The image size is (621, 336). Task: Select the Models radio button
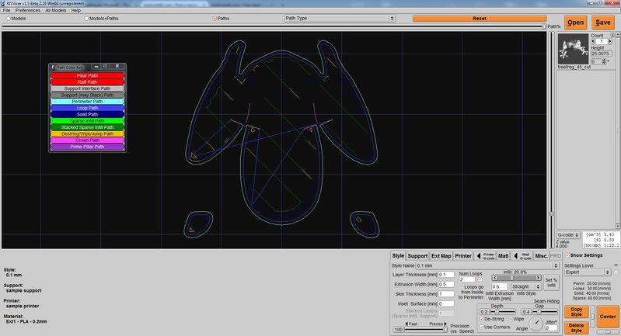click(x=9, y=19)
